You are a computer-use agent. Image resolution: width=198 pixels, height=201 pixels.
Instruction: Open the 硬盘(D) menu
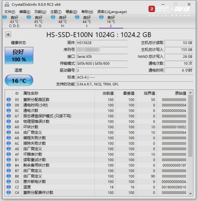pyautogui.click(x=71, y=12)
